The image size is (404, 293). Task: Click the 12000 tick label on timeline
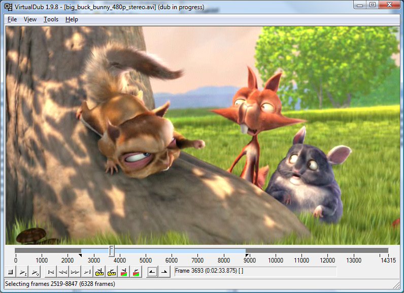pos(327,261)
